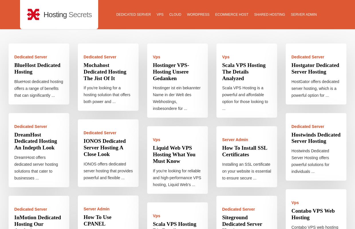Open the BlueHost Dedicated Hosting article
This screenshot has height=229, width=355.
pyautogui.click(x=37, y=68)
